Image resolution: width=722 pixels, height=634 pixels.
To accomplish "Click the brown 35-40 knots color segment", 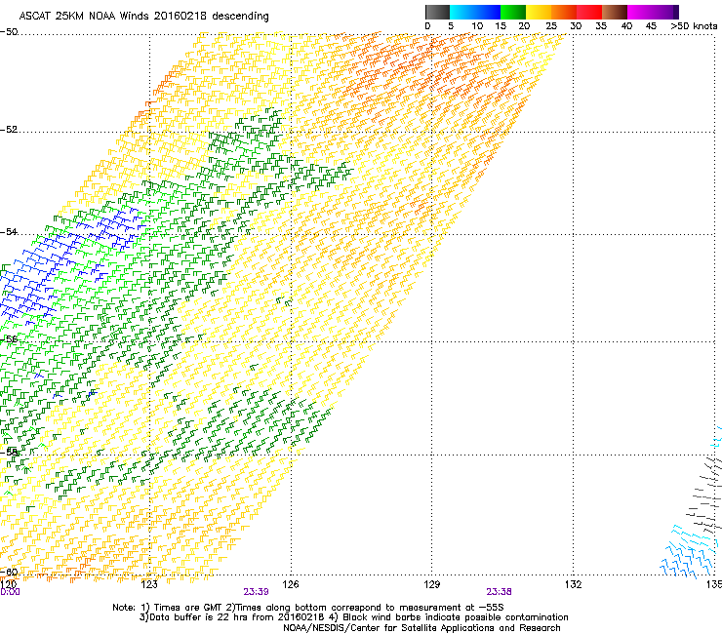I will [x=615, y=12].
